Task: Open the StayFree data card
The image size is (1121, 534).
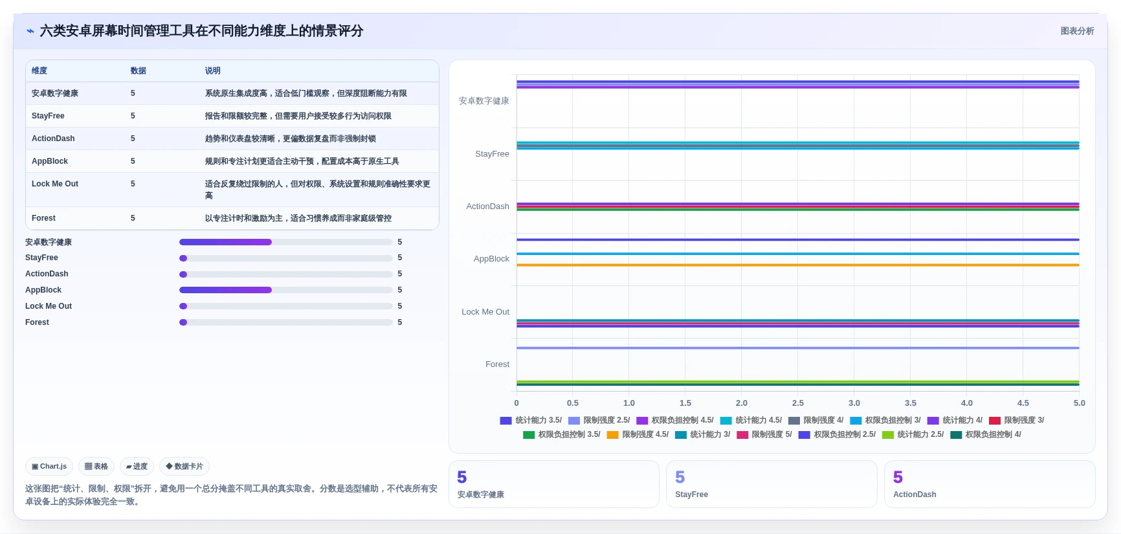Action: pos(771,484)
